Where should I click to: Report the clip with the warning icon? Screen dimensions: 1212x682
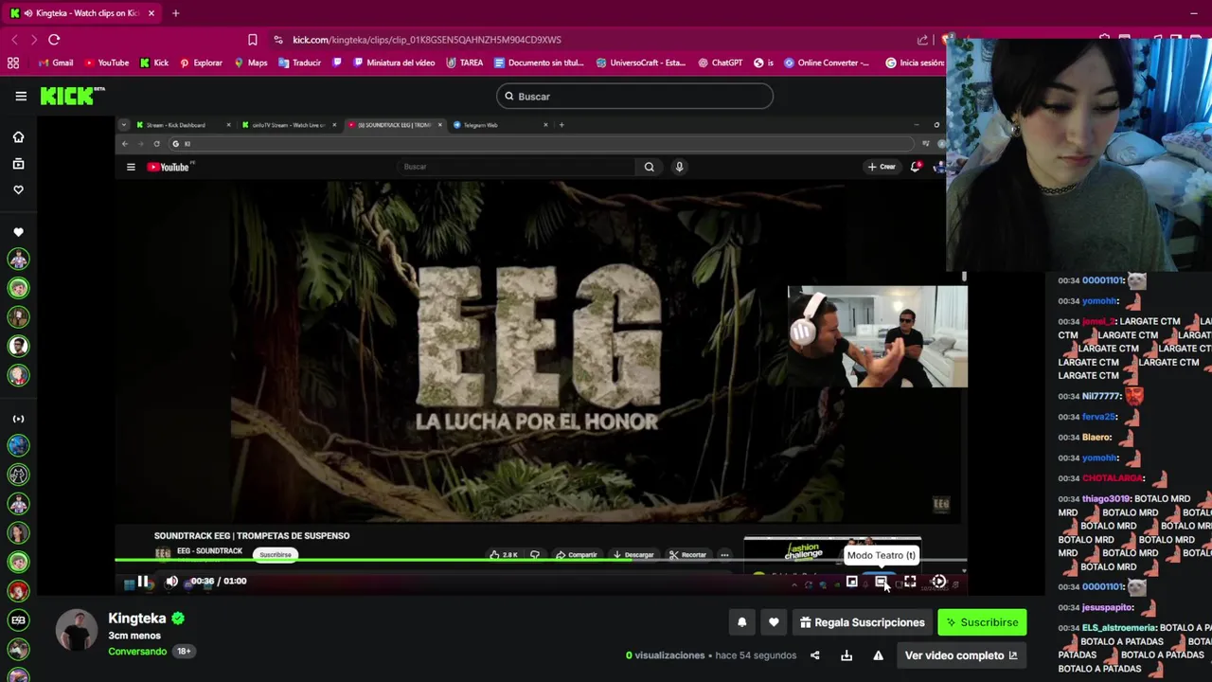878,655
